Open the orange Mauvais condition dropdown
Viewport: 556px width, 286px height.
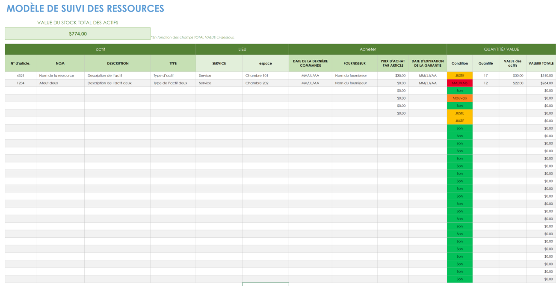(x=459, y=98)
